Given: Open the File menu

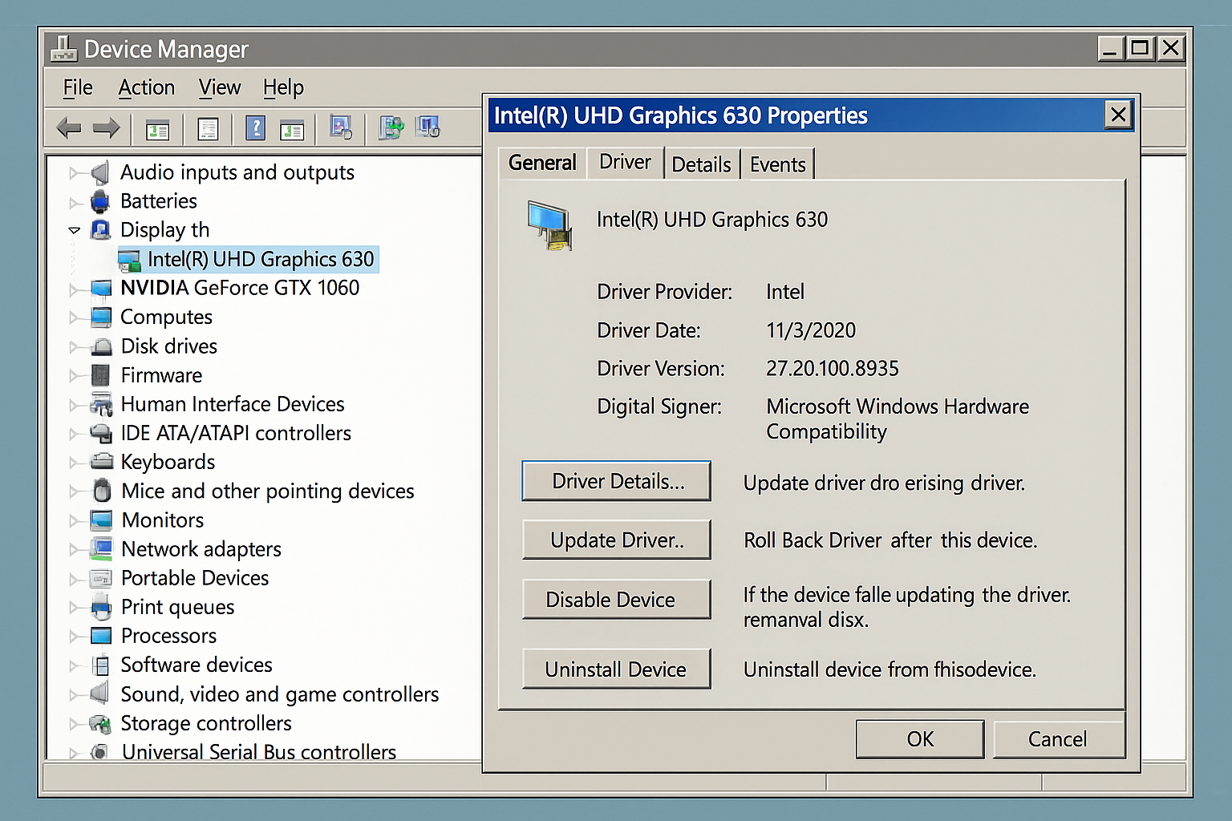Looking at the screenshot, I should (78, 87).
